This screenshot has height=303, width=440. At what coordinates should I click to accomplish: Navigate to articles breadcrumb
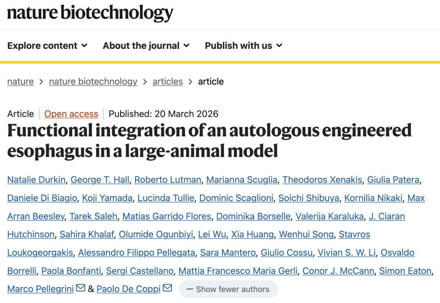(x=167, y=81)
